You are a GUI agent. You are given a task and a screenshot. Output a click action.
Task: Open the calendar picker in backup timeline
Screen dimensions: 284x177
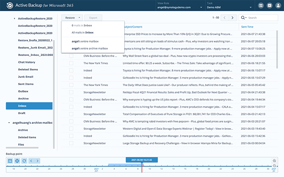pyautogui.click(x=10, y=161)
